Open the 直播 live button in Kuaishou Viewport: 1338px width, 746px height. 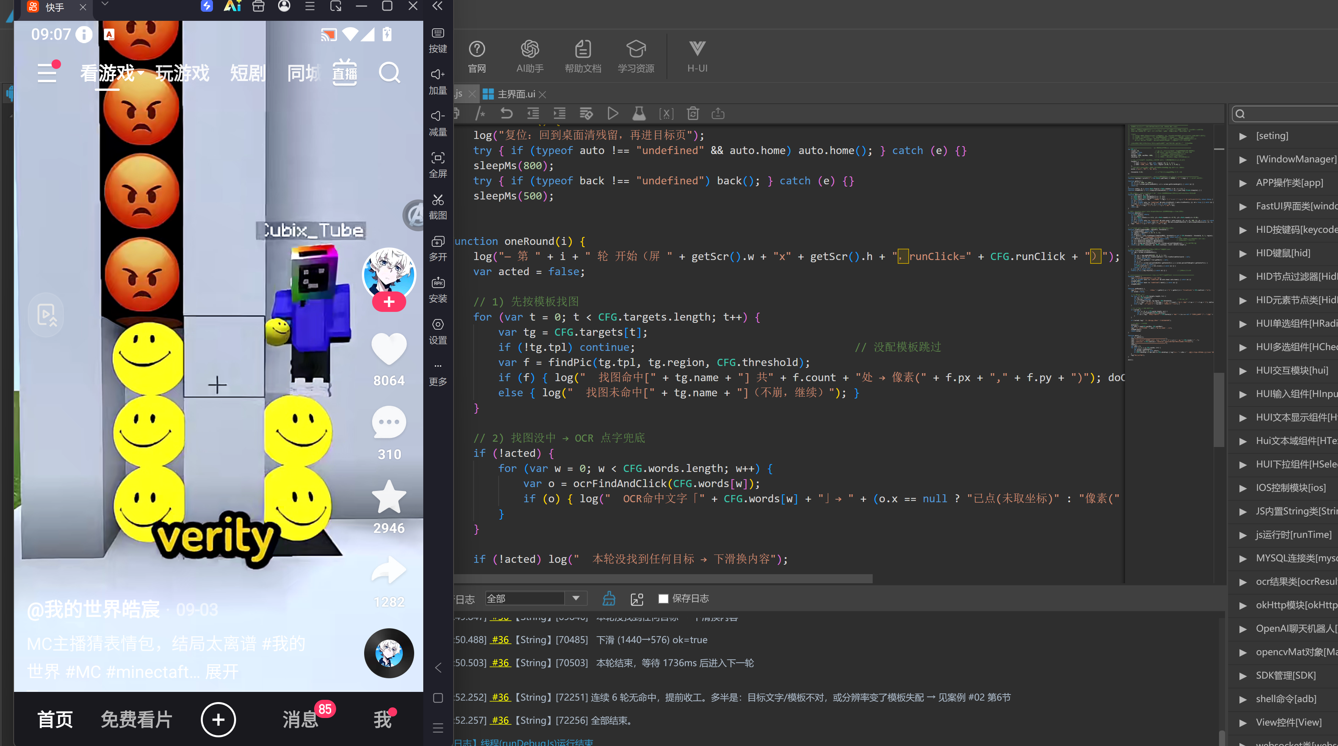coord(345,72)
